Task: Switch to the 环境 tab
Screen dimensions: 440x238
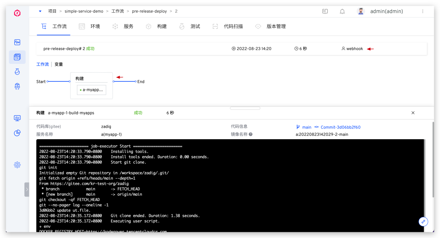Action: pos(90,26)
